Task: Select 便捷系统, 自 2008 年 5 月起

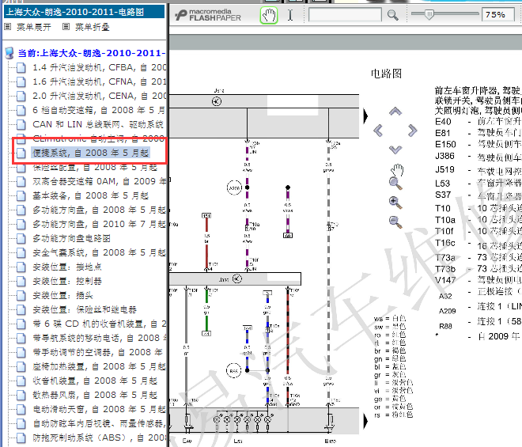Action: coord(90,153)
